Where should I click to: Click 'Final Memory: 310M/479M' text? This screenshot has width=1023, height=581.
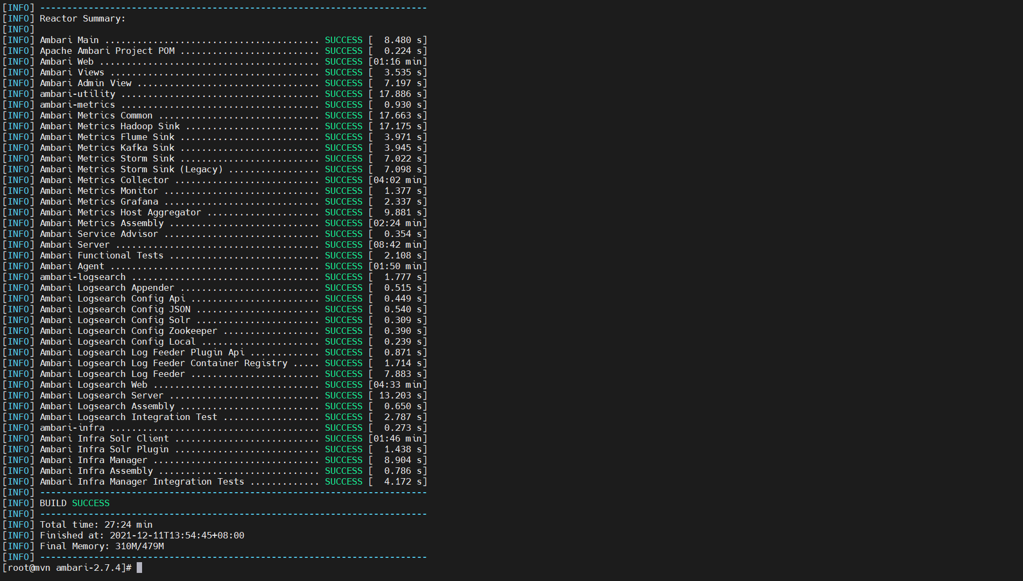pyautogui.click(x=102, y=546)
